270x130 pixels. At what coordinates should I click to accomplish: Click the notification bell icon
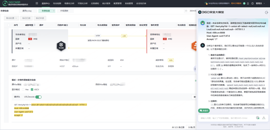pos(248,3)
